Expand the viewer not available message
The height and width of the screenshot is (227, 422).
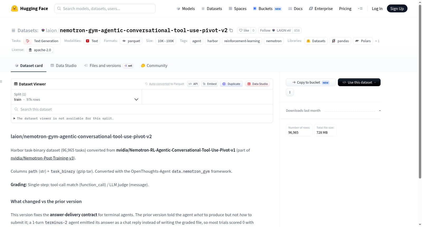[x=63, y=118]
